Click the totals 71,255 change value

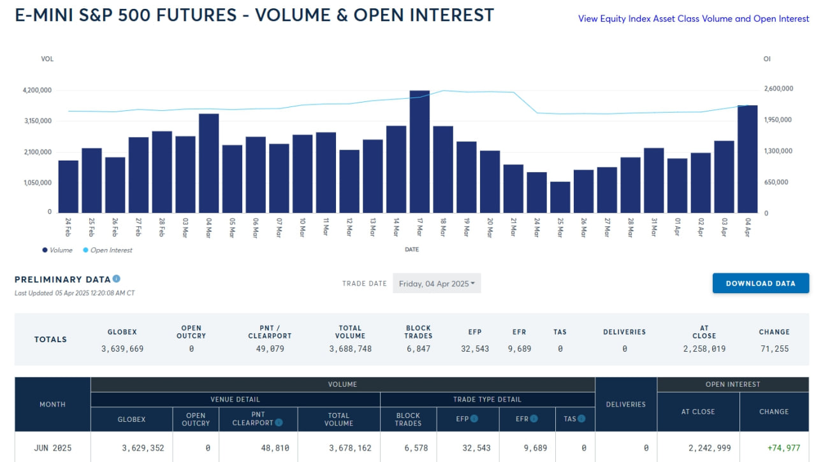(x=775, y=349)
